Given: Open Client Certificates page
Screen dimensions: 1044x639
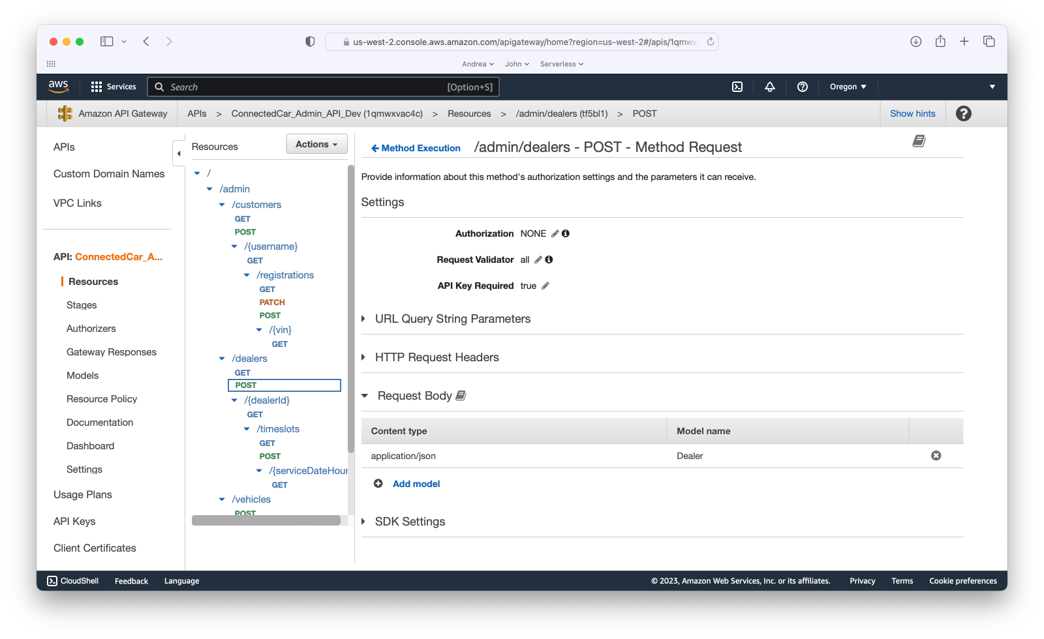Looking at the screenshot, I should (95, 548).
